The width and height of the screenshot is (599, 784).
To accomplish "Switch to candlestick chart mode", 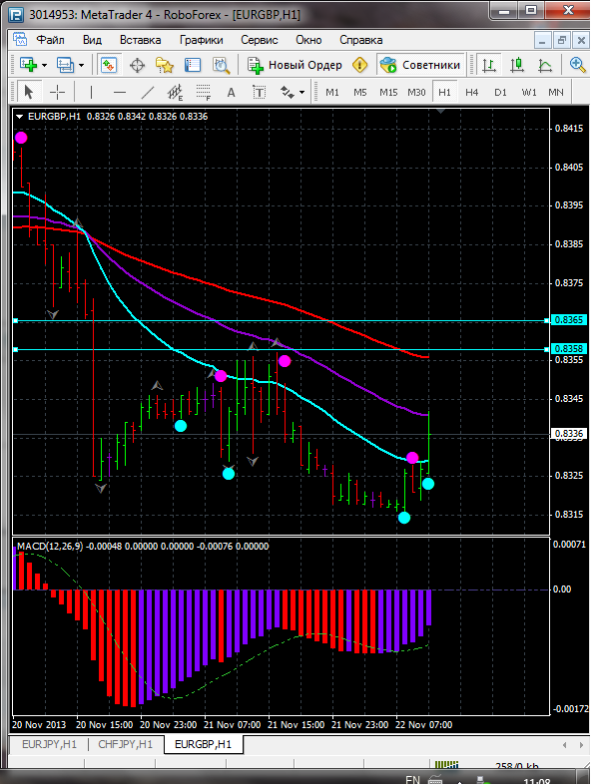I will 517,65.
